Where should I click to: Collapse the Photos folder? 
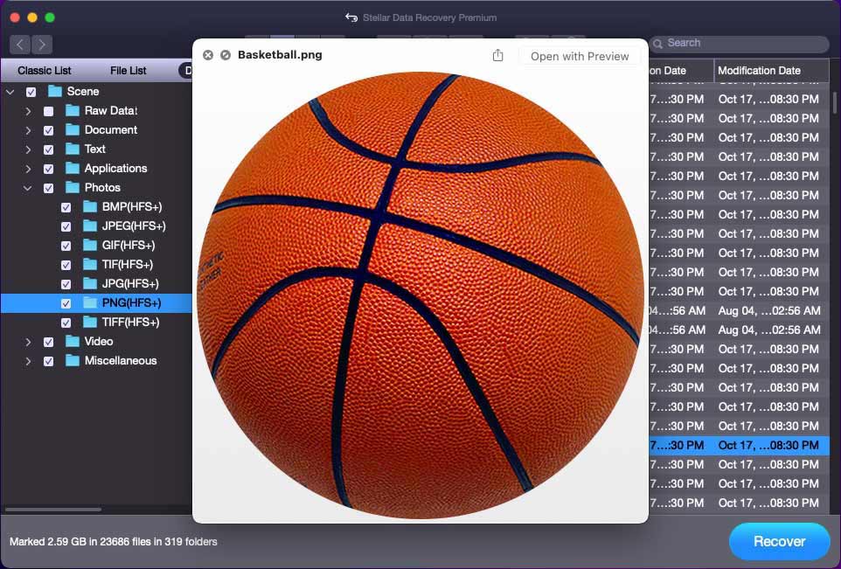point(28,188)
